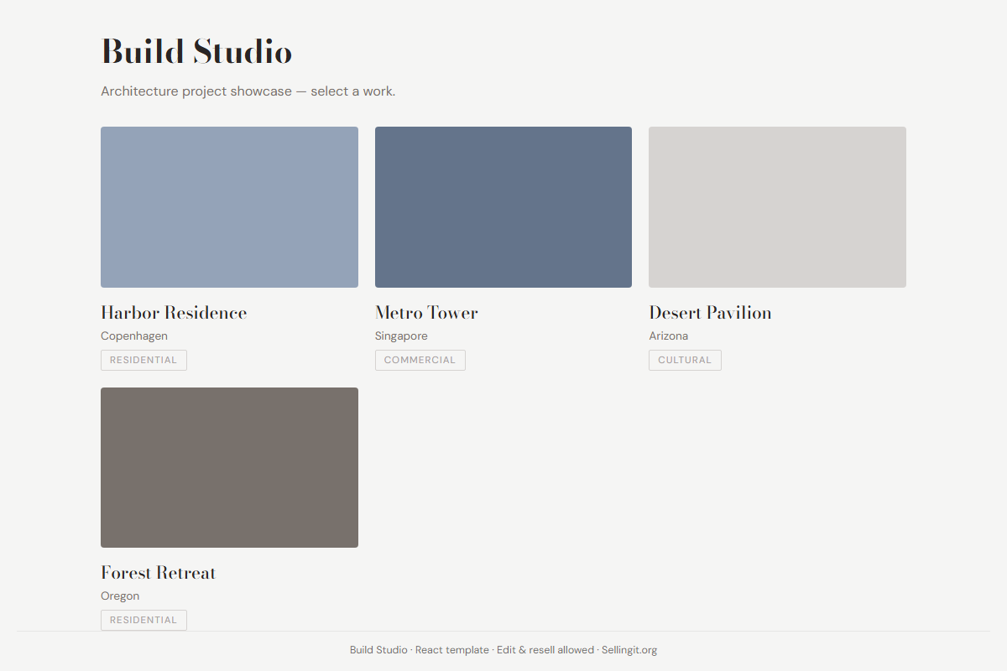Click the Singapore location text

pyautogui.click(x=401, y=336)
